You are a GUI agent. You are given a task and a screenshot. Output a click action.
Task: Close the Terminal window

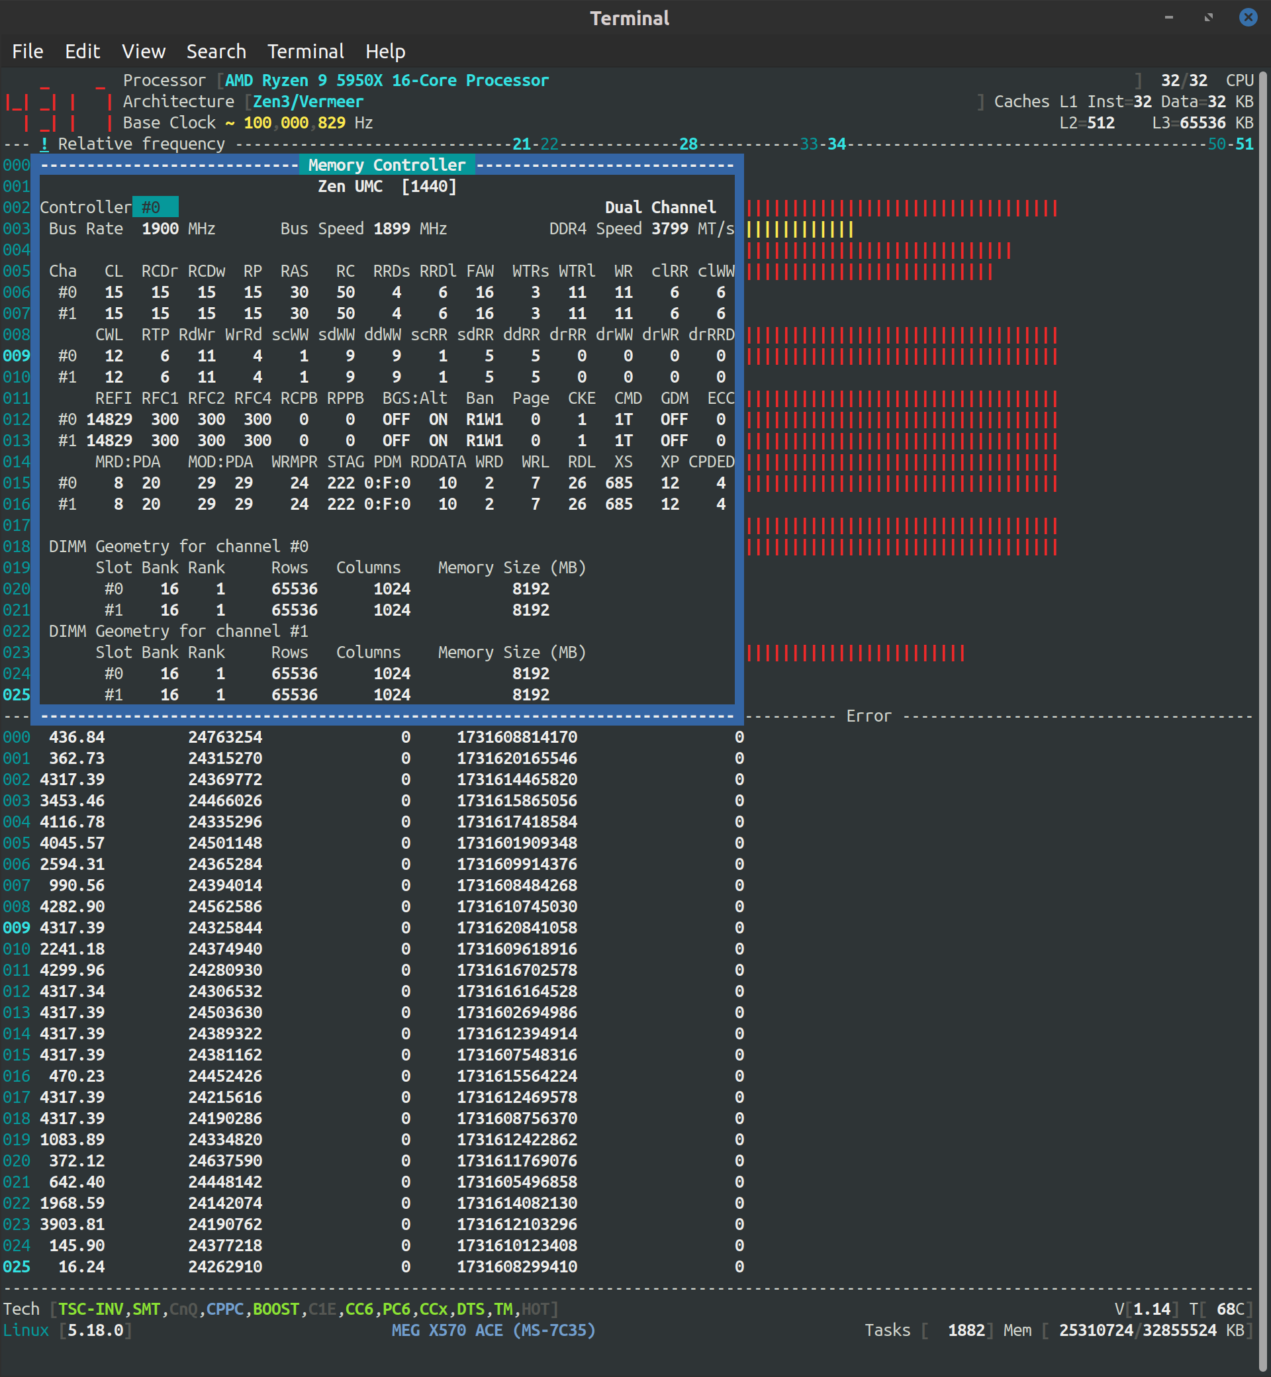pos(1248,17)
